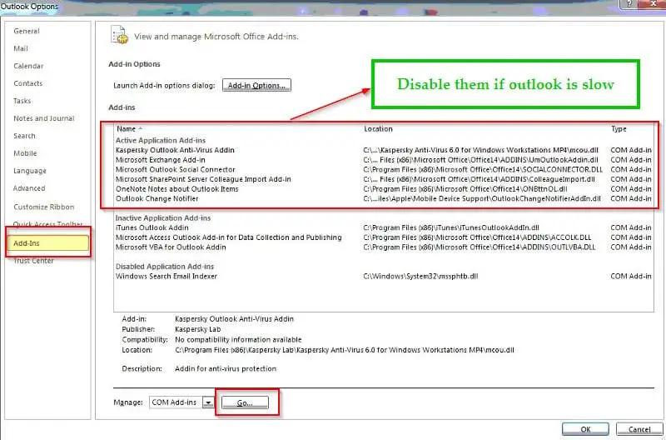Click the ONBttnOL.dll location path

pos(465,189)
